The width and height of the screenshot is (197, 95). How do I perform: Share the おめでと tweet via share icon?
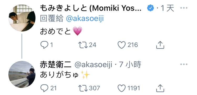160,45
